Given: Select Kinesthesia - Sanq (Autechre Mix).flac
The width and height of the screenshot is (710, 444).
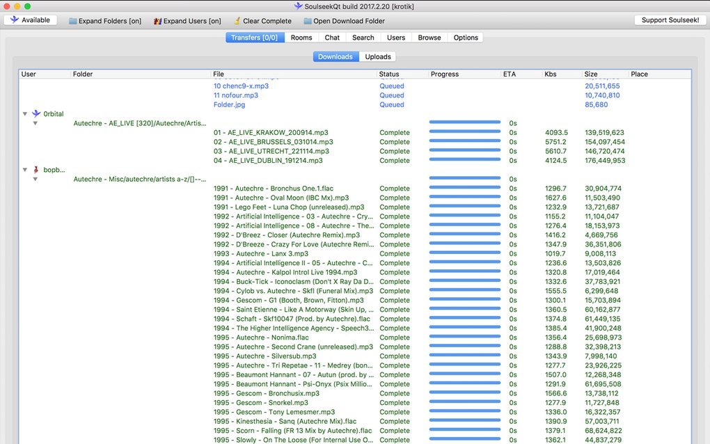Looking at the screenshot, I should pyautogui.click(x=285, y=421).
